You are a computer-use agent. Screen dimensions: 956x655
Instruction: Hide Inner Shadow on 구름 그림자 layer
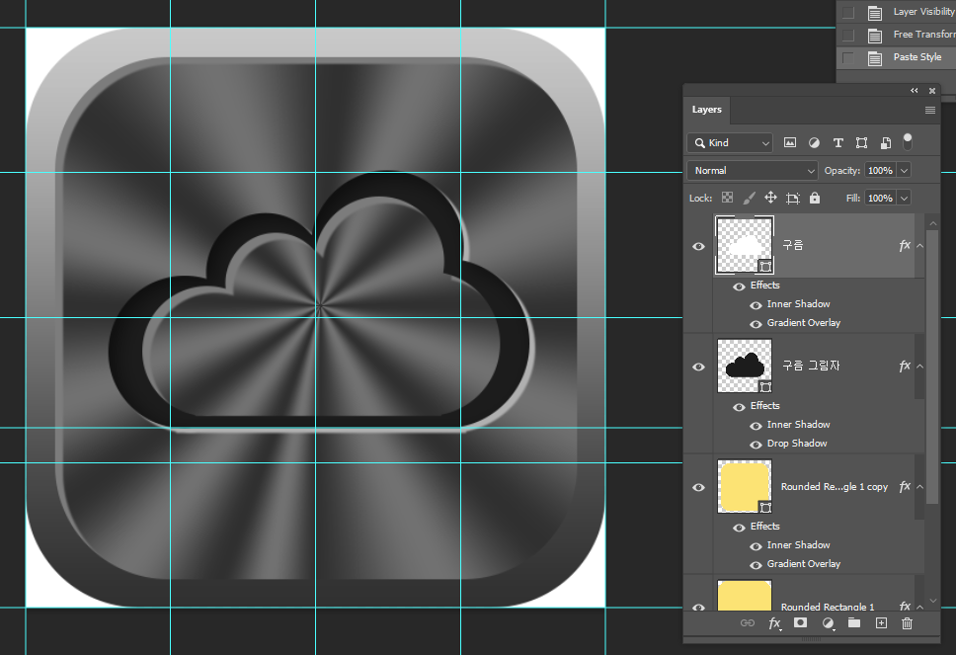coord(756,427)
